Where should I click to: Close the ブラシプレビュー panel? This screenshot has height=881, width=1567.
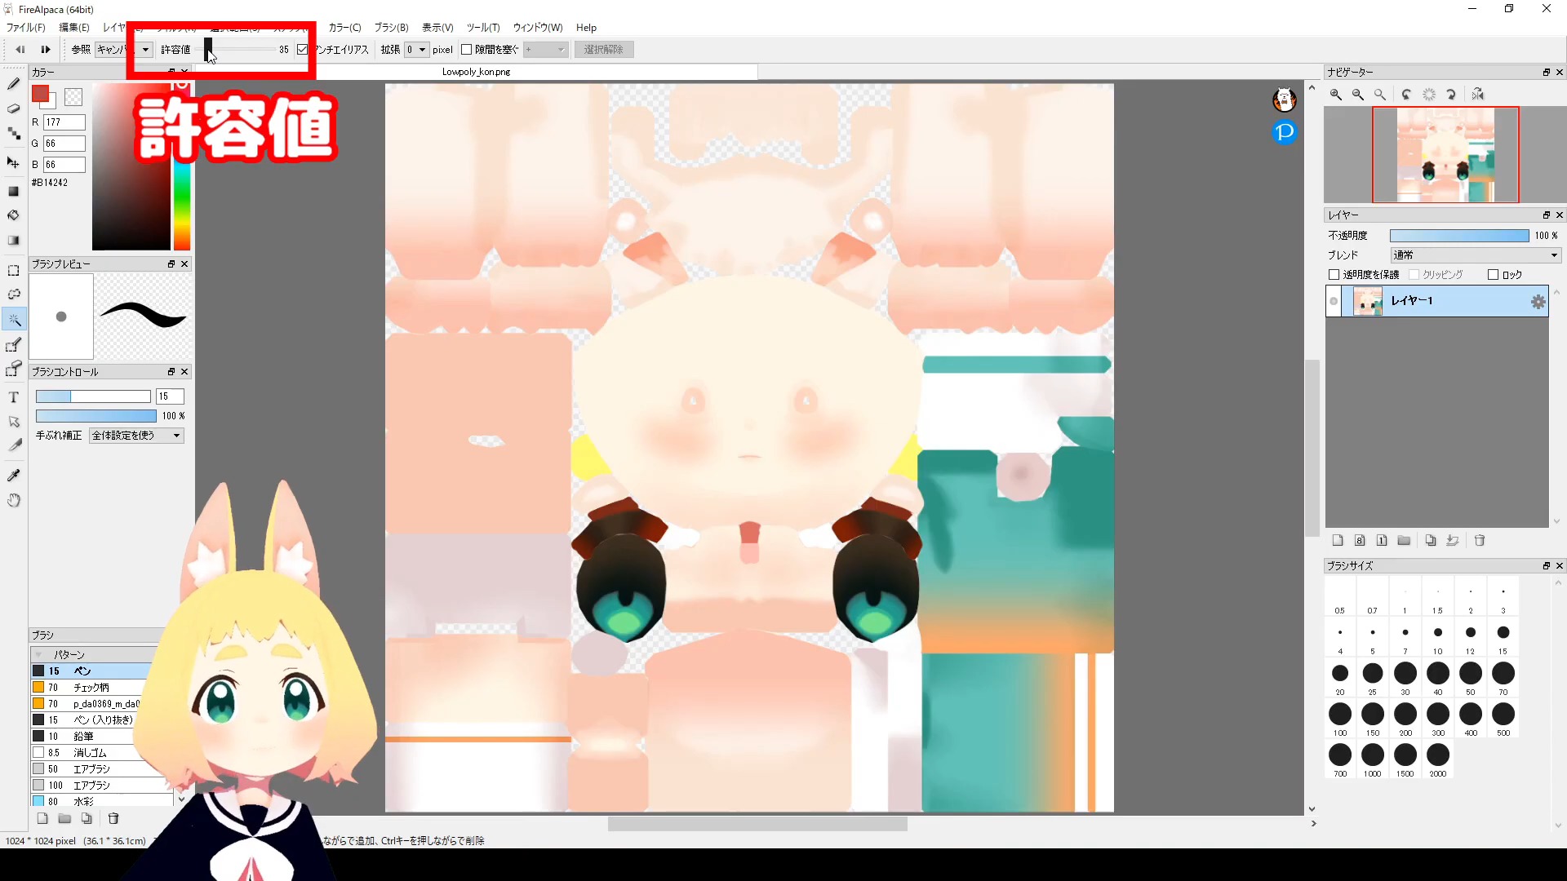tap(184, 264)
